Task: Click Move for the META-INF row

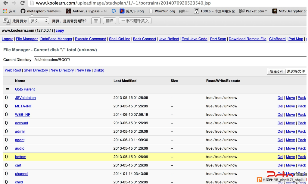Action: pyautogui.click(x=291, y=106)
